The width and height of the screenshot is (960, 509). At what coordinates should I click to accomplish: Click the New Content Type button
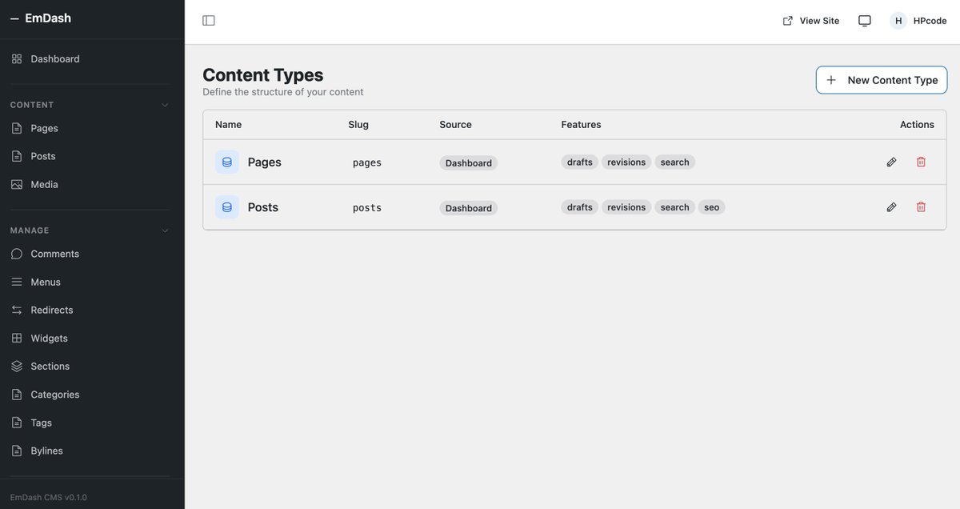click(x=882, y=80)
